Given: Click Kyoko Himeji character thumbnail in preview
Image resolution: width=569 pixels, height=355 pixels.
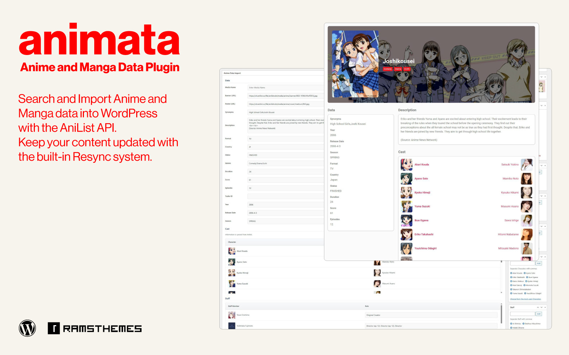Looking at the screenshot, I should pyautogui.click(x=406, y=192).
